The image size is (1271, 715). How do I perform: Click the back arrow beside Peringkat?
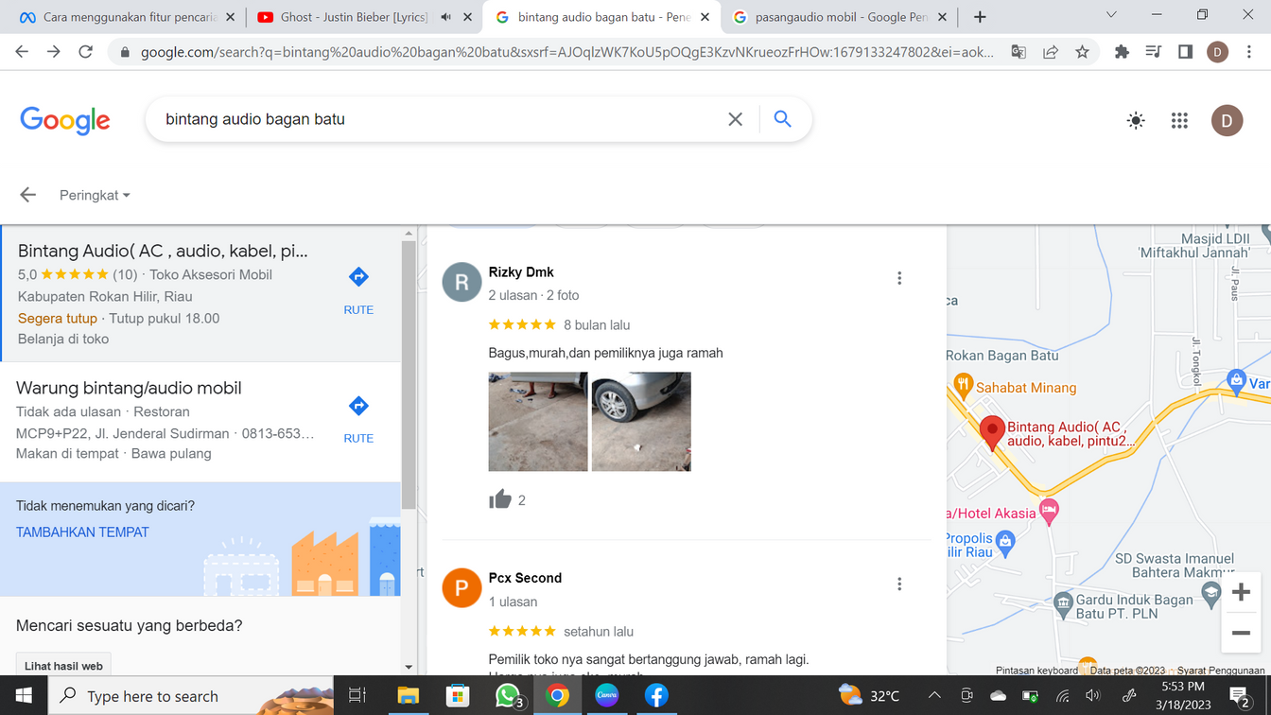[28, 195]
